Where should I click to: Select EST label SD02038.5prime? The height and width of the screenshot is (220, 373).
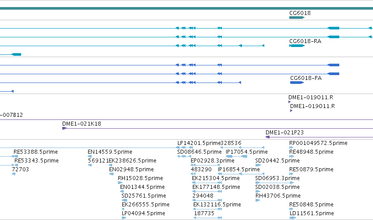click(277, 187)
